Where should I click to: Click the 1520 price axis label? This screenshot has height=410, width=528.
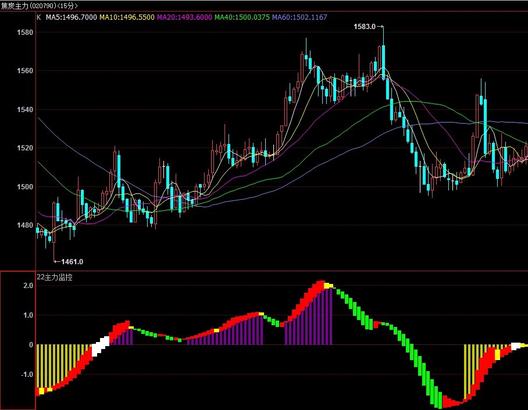(25, 148)
